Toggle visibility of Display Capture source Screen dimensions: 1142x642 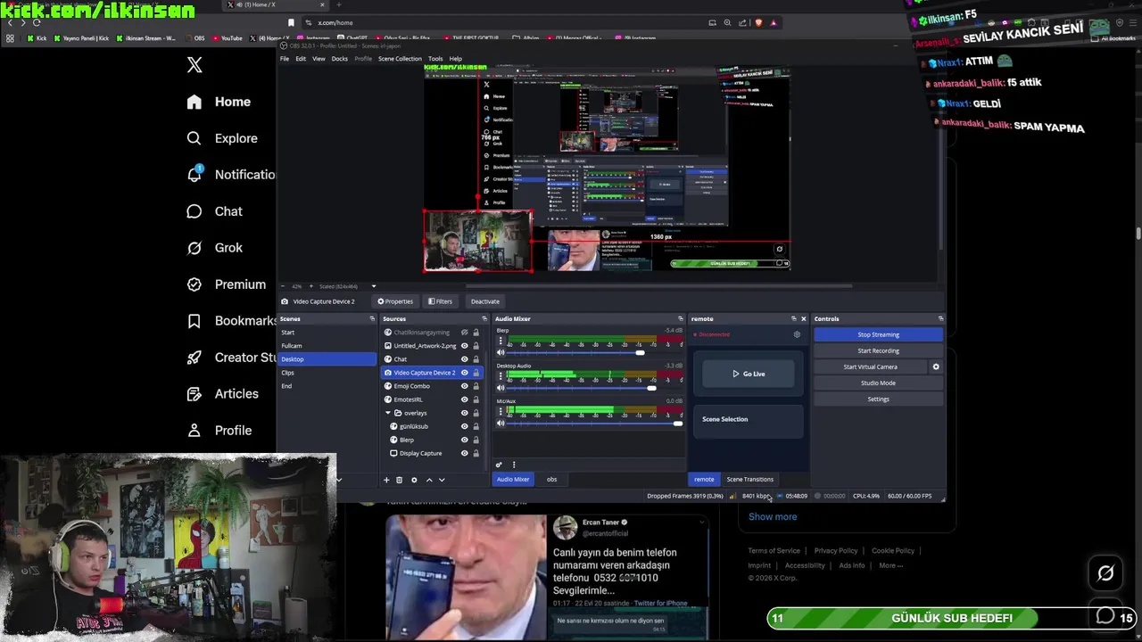click(464, 453)
